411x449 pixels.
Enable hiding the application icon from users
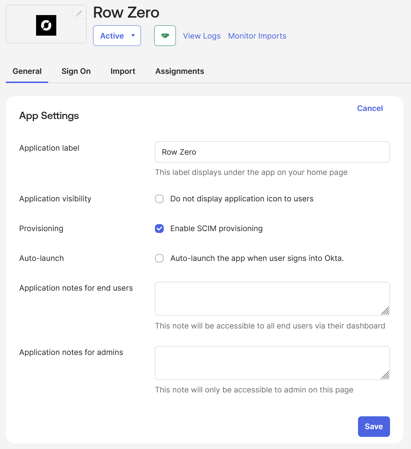coord(159,199)
